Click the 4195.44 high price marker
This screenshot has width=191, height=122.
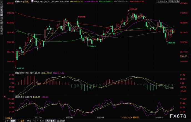(133, 9)
